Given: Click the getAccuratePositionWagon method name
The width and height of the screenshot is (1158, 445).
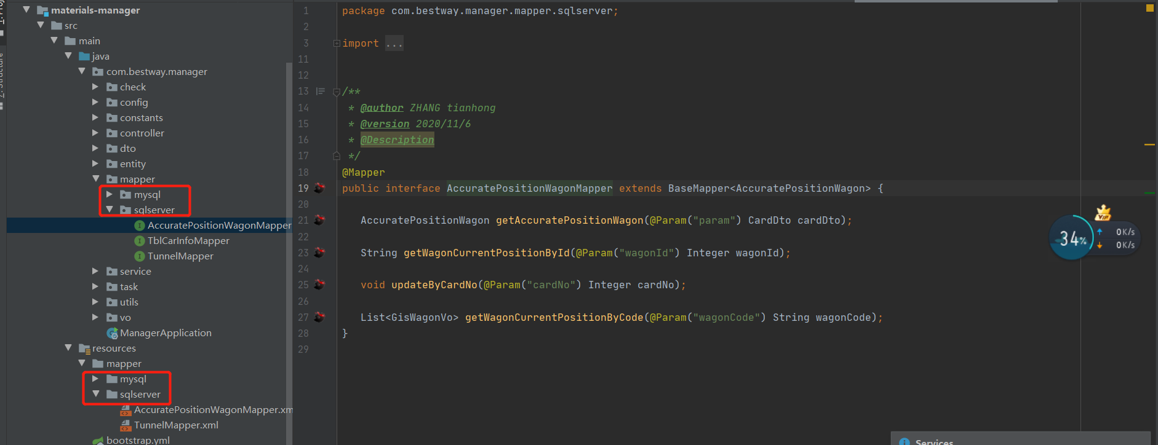Looking at the screenshot, I should pos(570,220).
